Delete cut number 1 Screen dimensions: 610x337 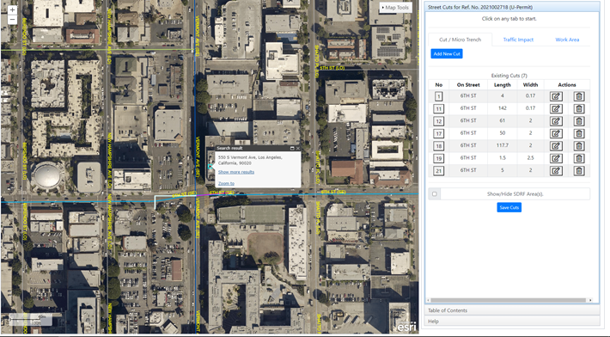(x=579, y=96)
